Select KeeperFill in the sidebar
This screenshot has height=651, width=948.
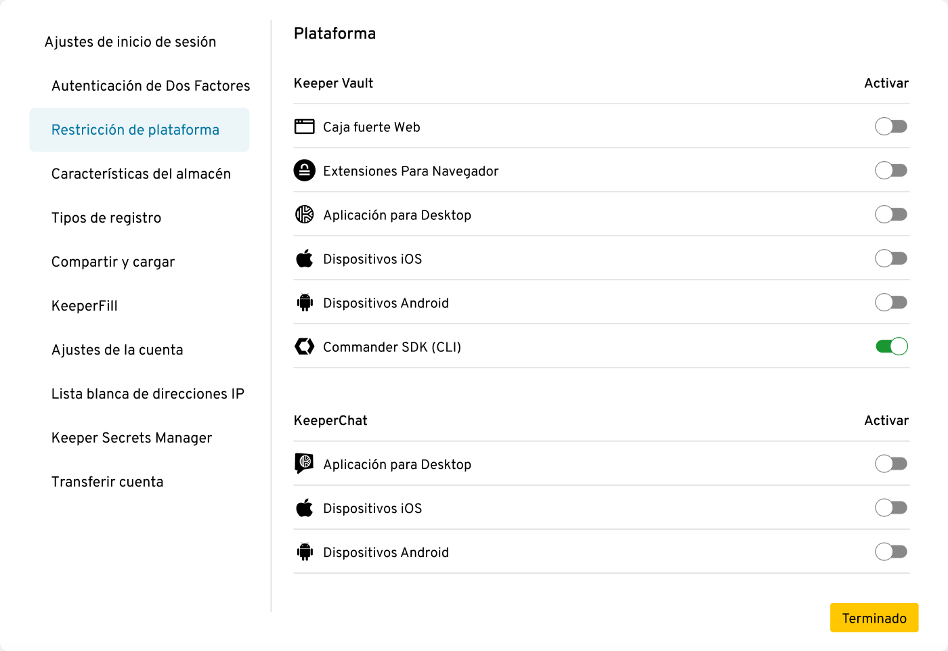pos(85,306)
